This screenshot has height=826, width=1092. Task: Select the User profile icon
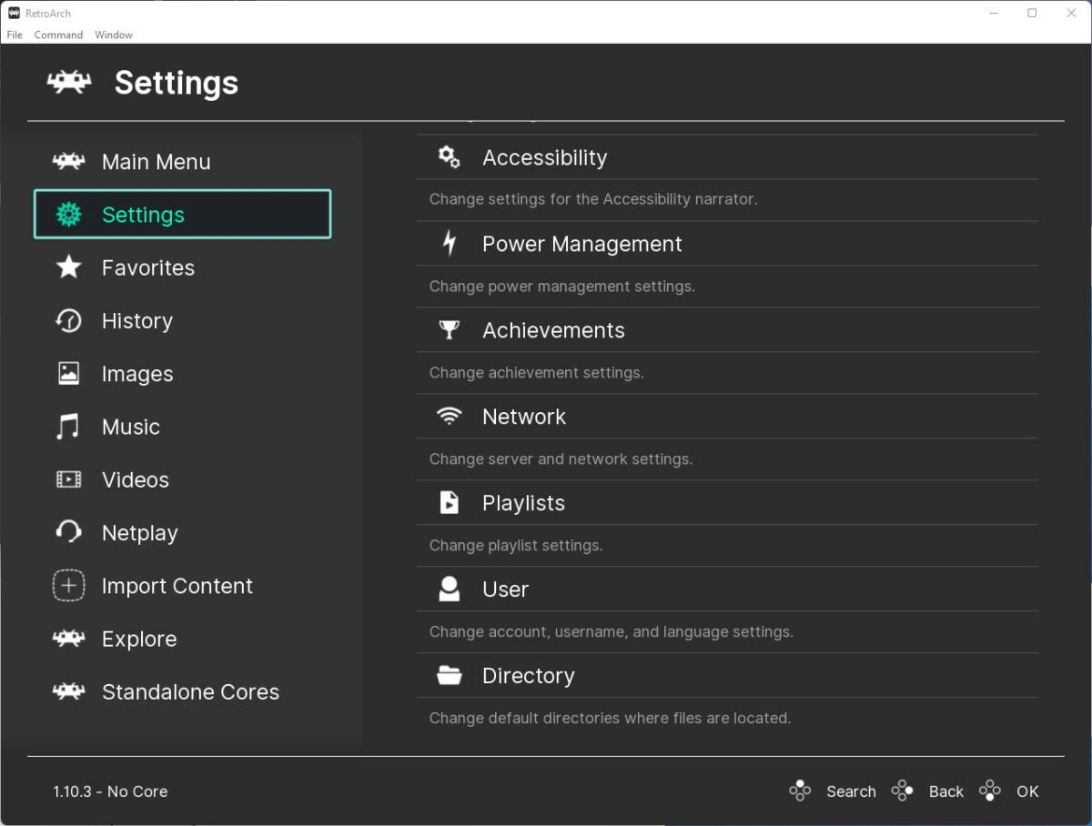[x=447, y=589]
